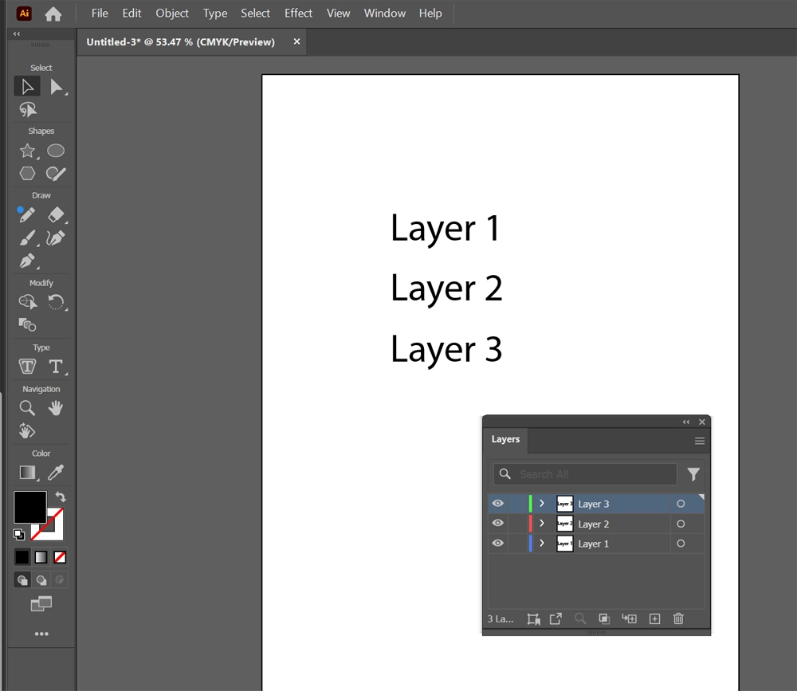Image resolution: width=797 pixels, height=691 pixels.
Task: Click the Home button in the top bar
Action: click(53, 14)
